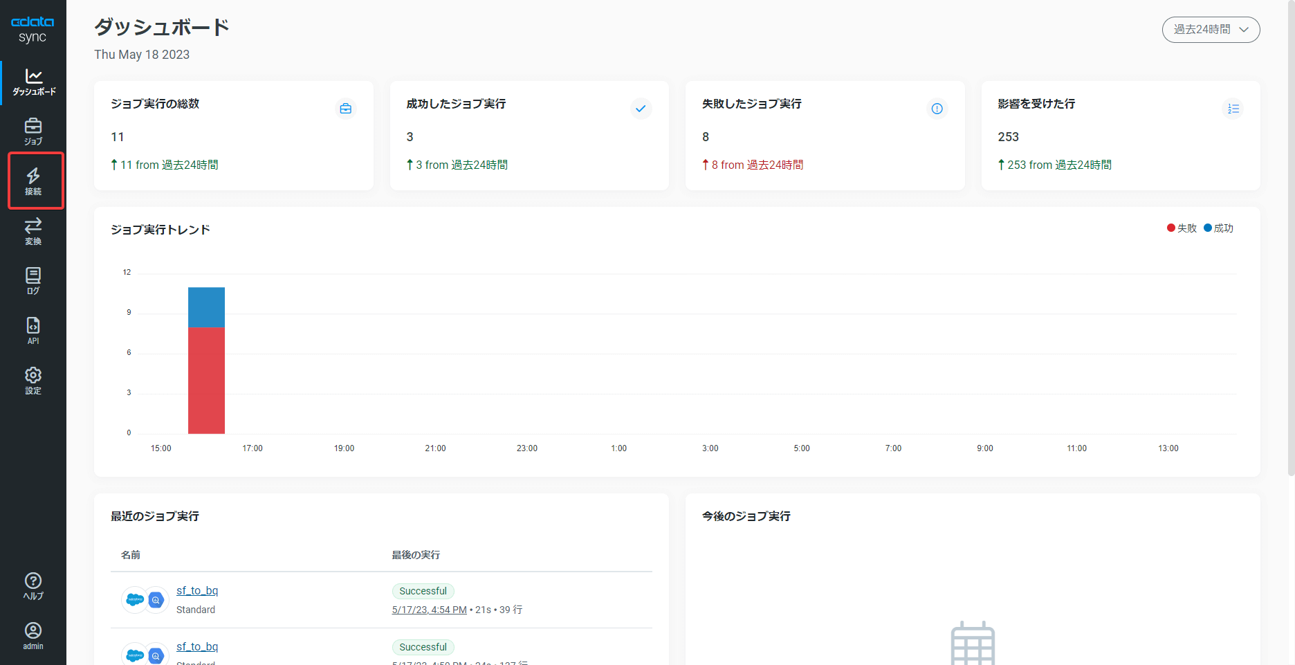Click the checkmark icon on successful jobs card
This screenshot has height=665, width=1295.
(x=641, y=109)
